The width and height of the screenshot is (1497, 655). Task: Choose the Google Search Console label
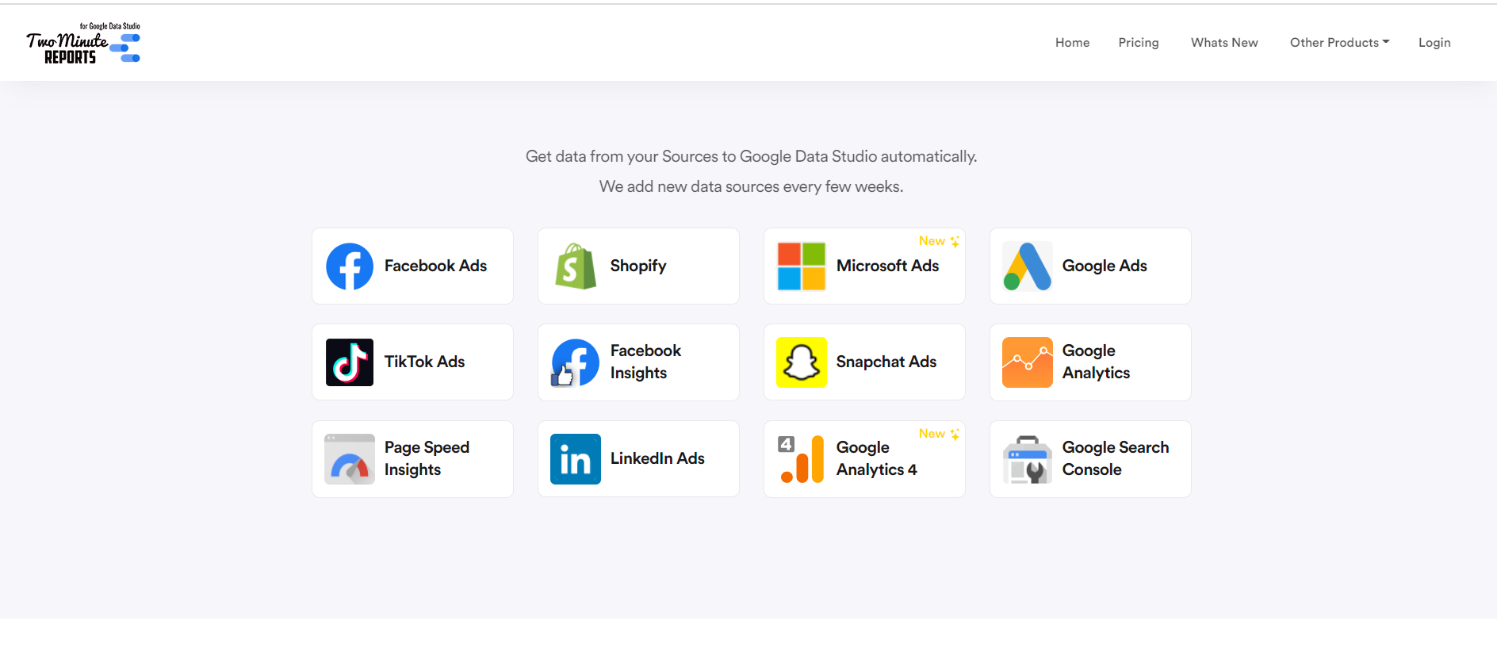tap(1116, 458)
